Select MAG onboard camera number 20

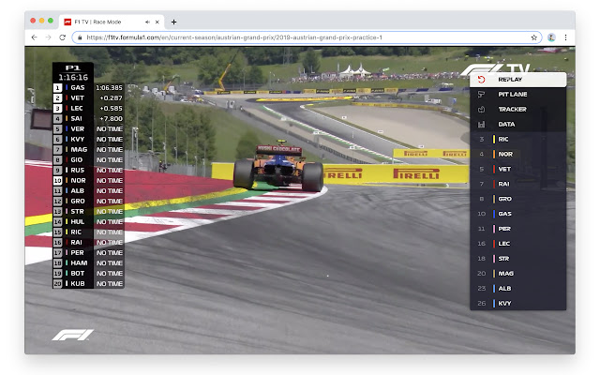(x=518, y=274)
